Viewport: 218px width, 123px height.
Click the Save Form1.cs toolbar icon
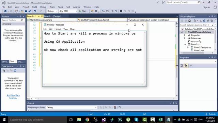(26, 11)
